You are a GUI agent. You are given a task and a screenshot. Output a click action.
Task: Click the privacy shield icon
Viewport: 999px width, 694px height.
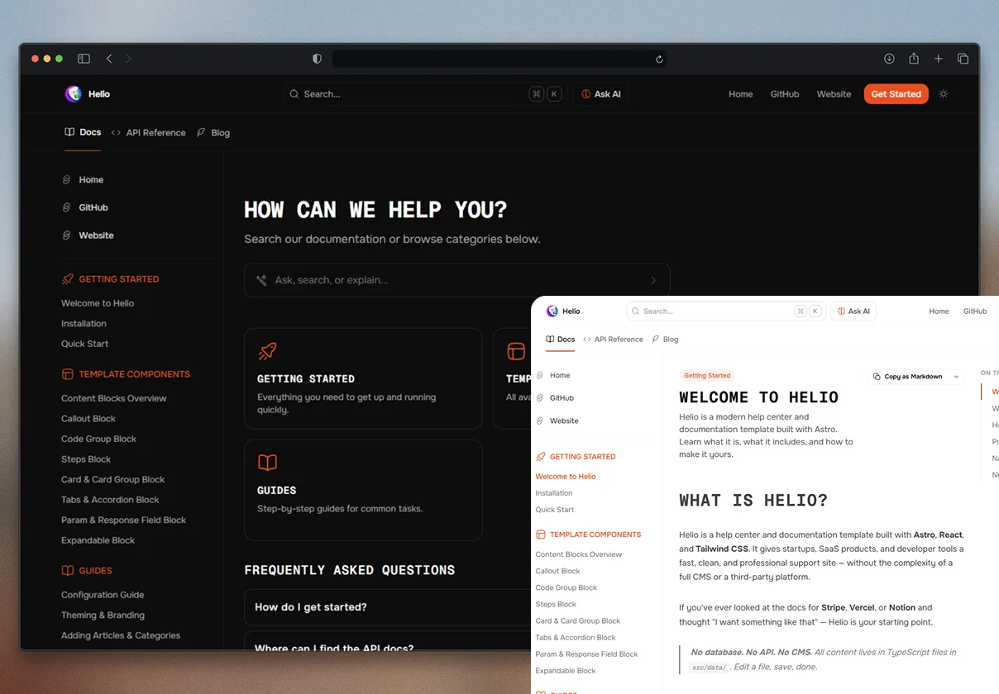pyautogui.click(x=317, y=59)
